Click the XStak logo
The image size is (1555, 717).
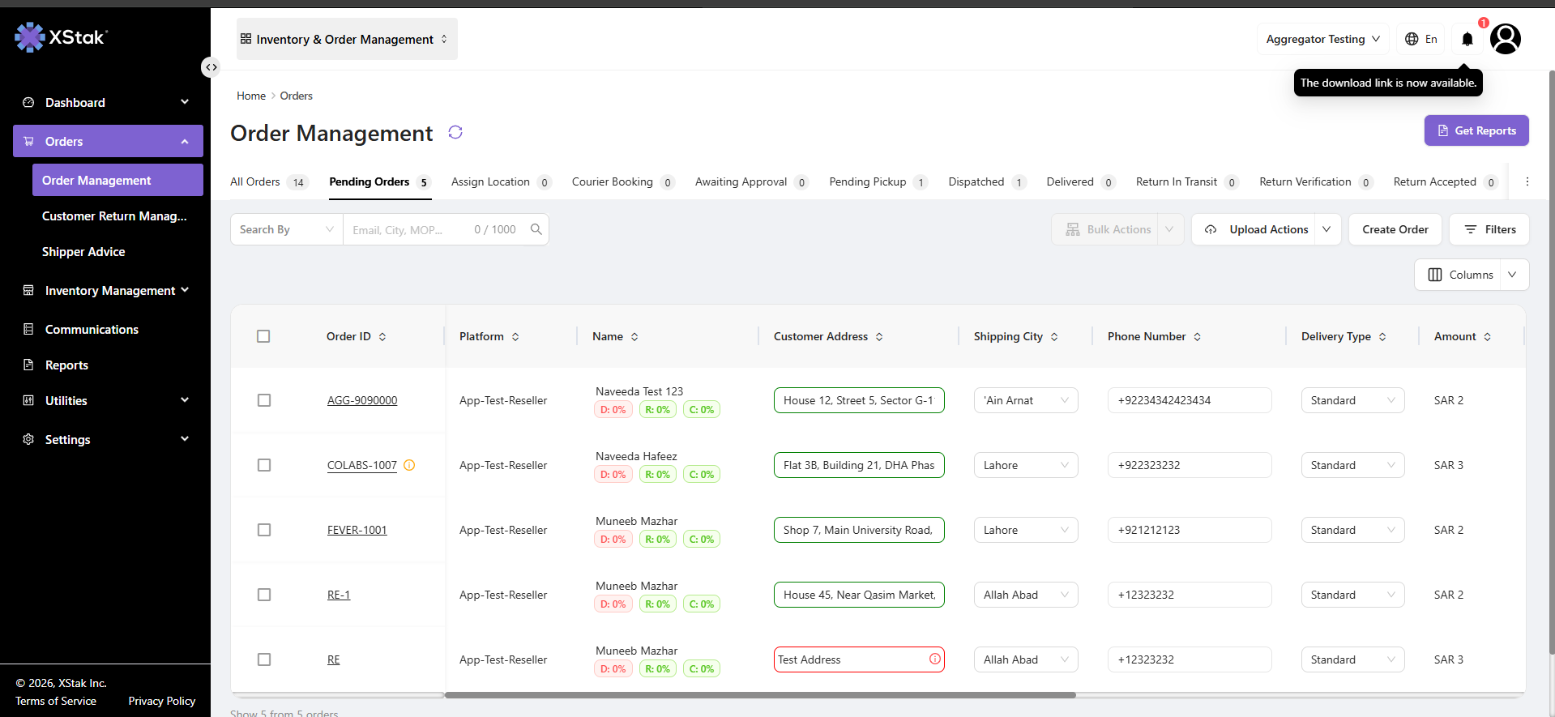61,37
